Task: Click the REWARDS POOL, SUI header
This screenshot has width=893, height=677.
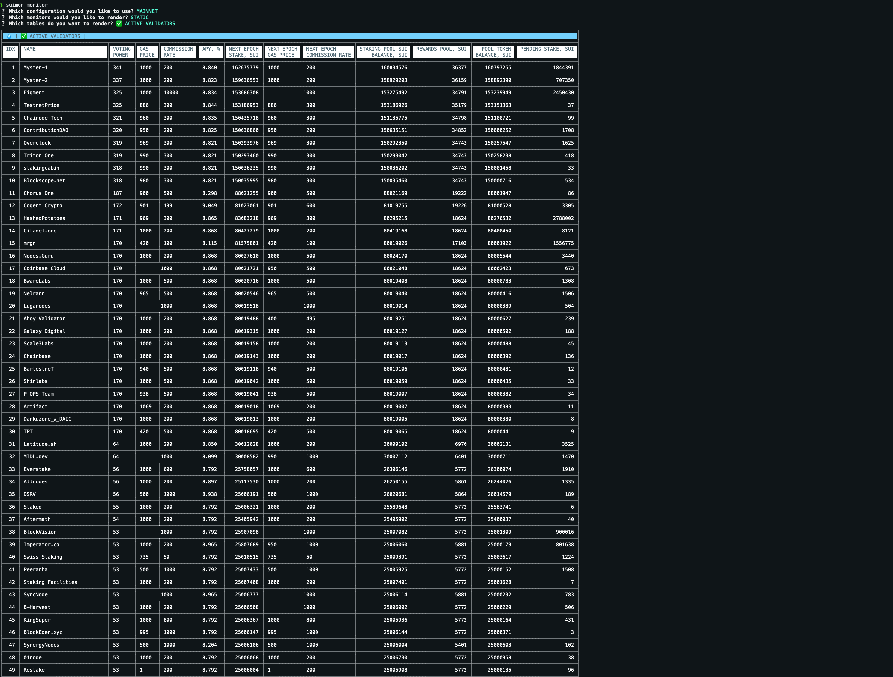Action: point(441,49)
